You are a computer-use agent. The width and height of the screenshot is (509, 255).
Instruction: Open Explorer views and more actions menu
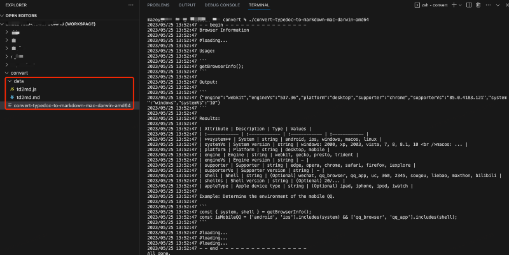click(130, 5)
